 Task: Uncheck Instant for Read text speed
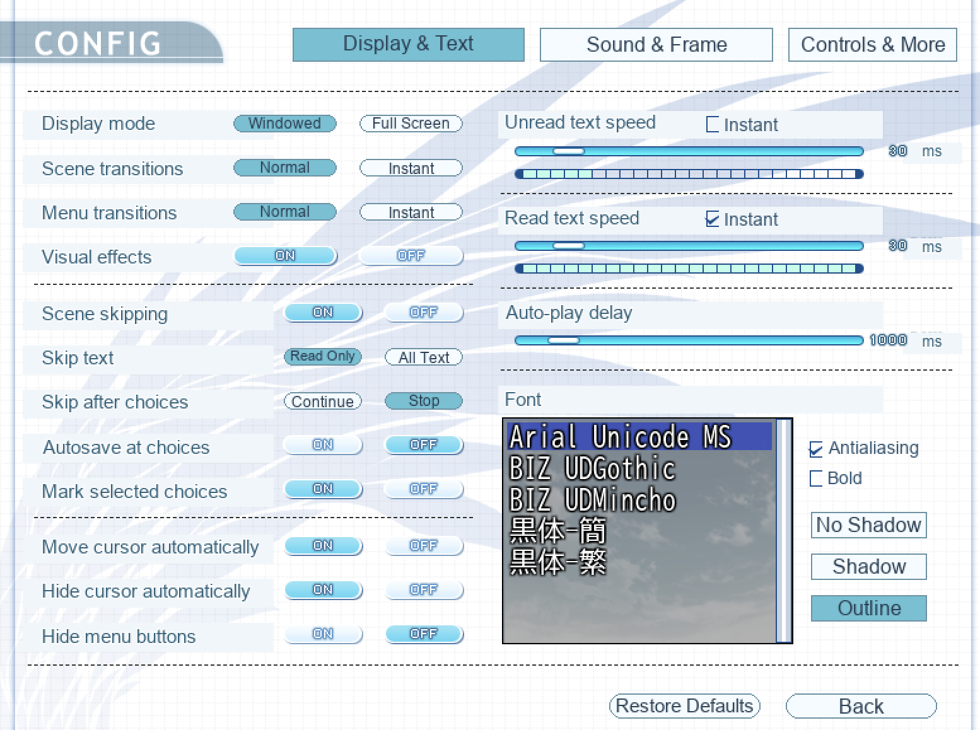pos(713,219)
